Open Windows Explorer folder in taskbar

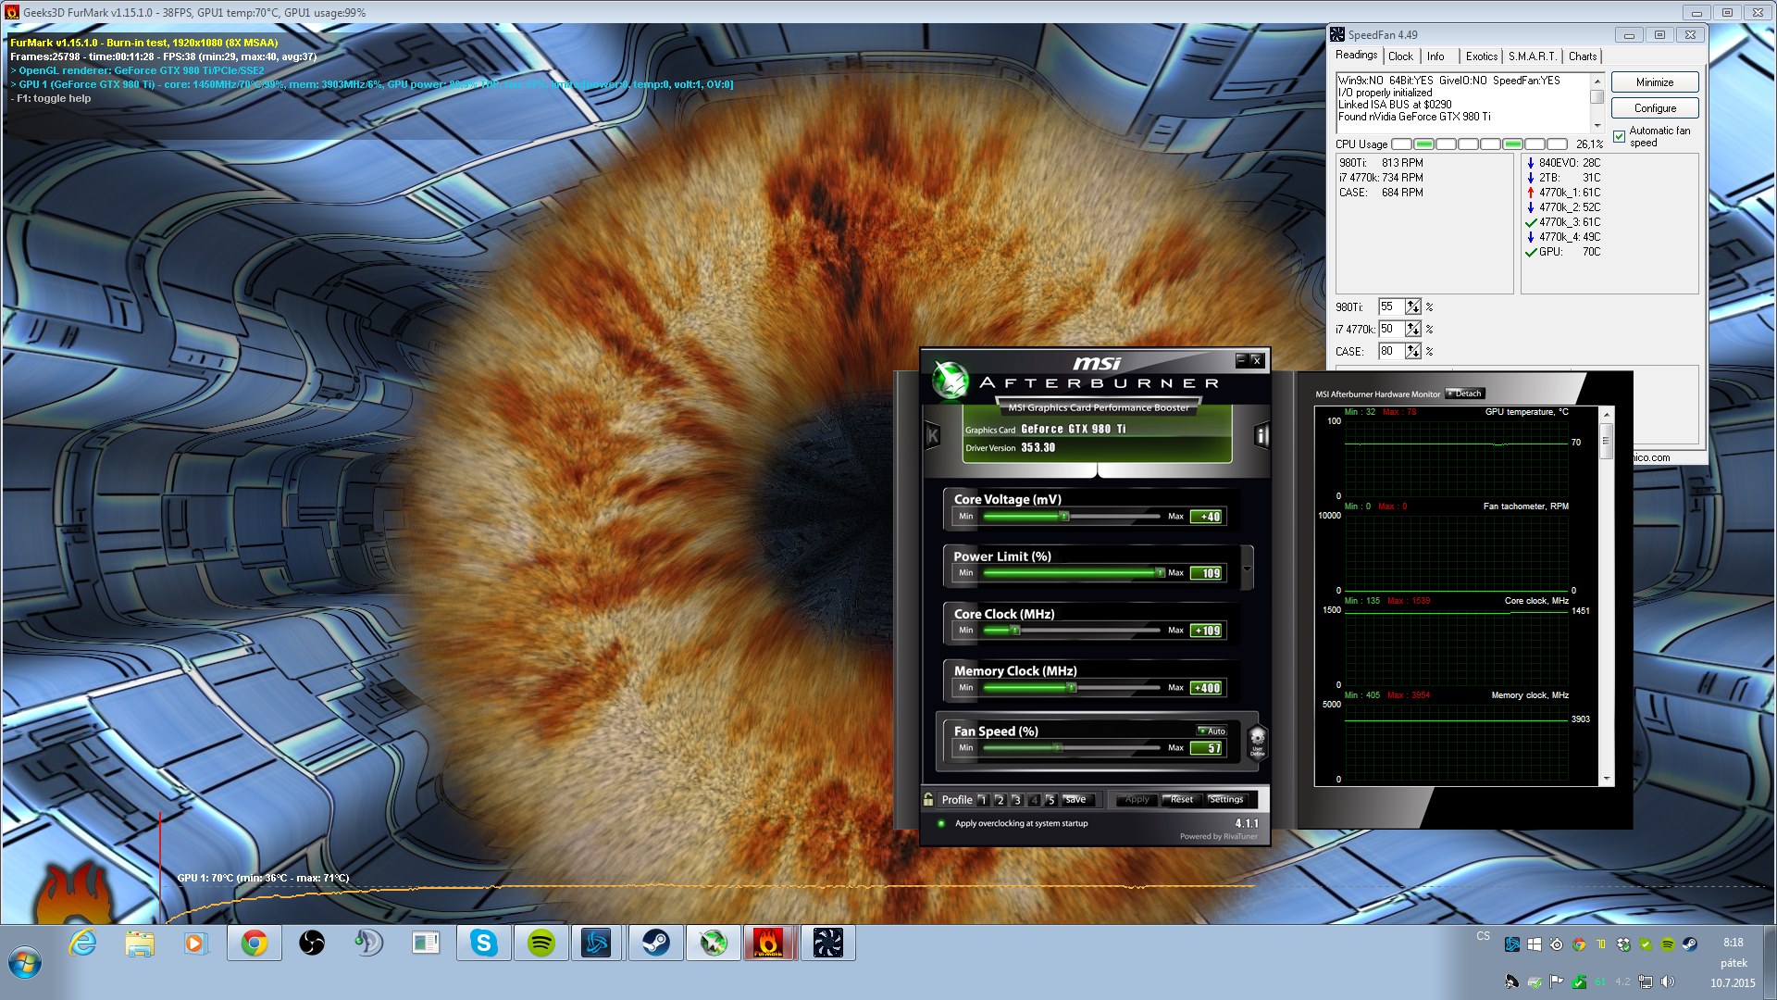140,944
